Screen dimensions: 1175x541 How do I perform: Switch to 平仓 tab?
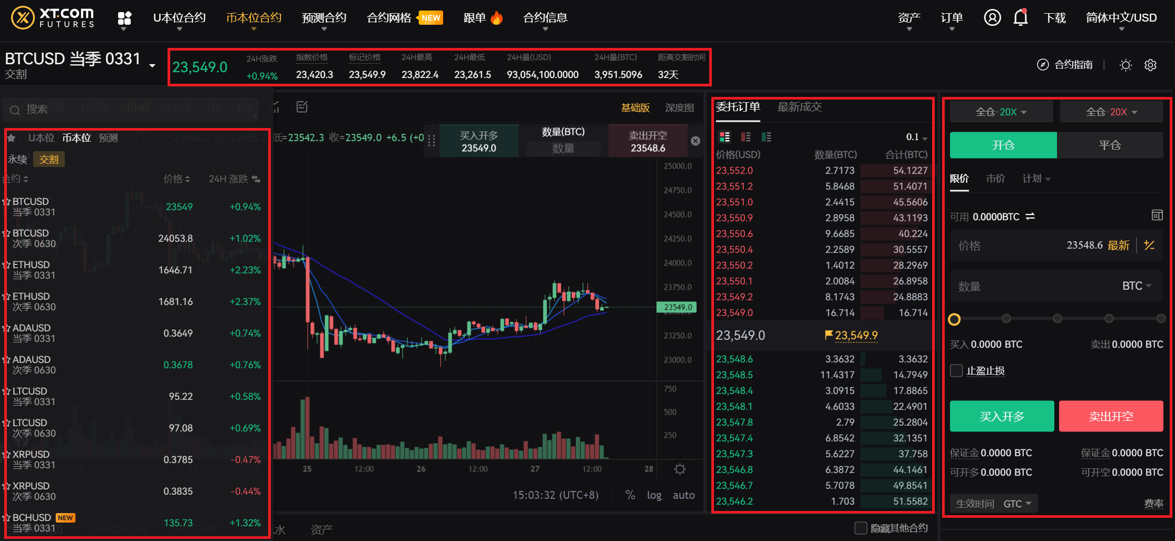click(x=1110, y=145)
